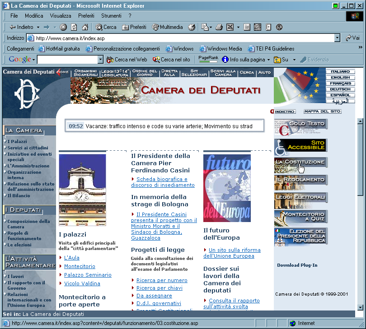Open Ordine del Giorno in the site navigation
Image resolution: width=366 pixels, height=329 pixels.
145,73
